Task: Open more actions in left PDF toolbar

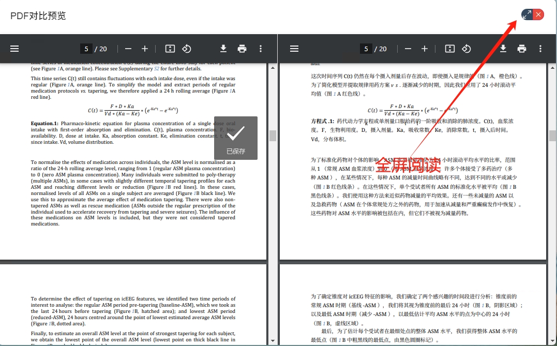Action: [x=261, y=49]
